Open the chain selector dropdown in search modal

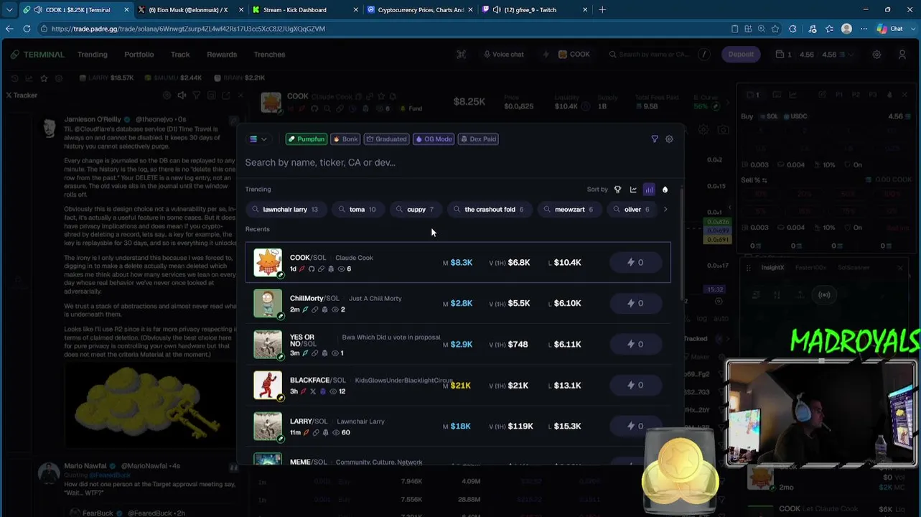click(258, 139)
